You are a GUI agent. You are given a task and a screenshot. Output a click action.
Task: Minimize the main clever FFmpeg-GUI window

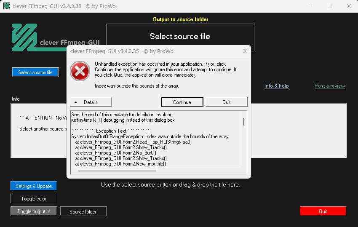click(311, 6)
